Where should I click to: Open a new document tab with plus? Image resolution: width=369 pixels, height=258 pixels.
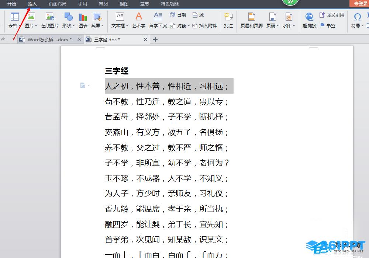click(155, 39)
